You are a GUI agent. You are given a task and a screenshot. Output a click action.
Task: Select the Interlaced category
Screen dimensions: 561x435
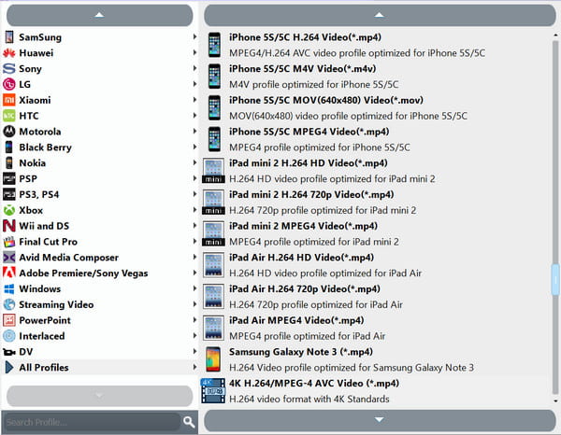coord(100,336)
